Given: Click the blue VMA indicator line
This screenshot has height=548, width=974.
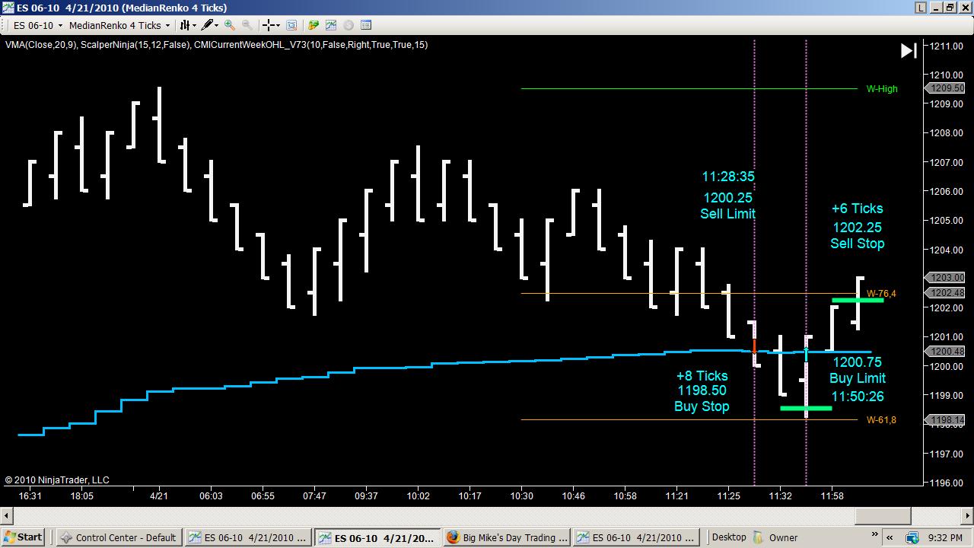Looking at the screenshot, I should (x=444, y=364).
